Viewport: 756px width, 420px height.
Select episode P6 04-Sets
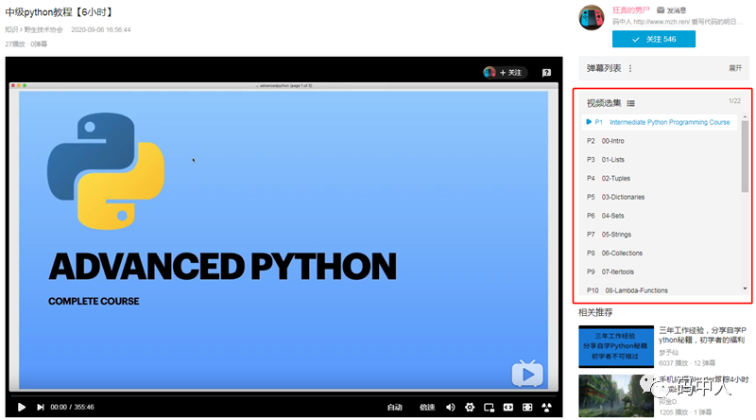(x=659, y=216)
